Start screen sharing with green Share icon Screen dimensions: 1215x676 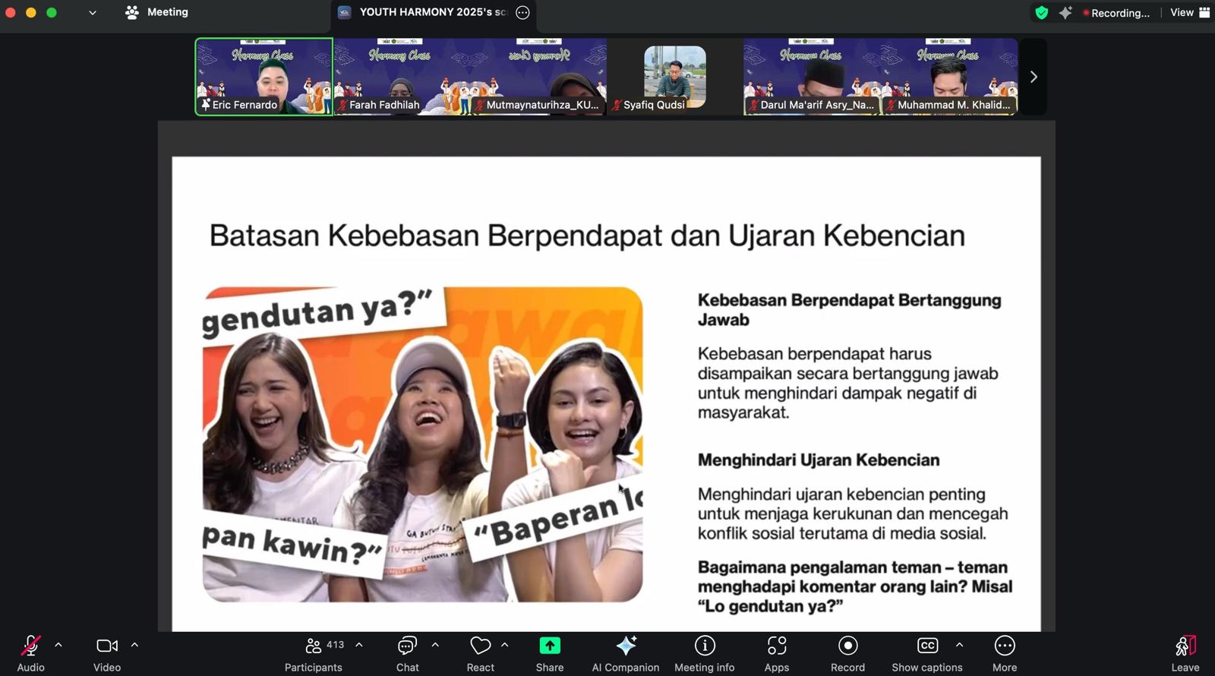550,646
